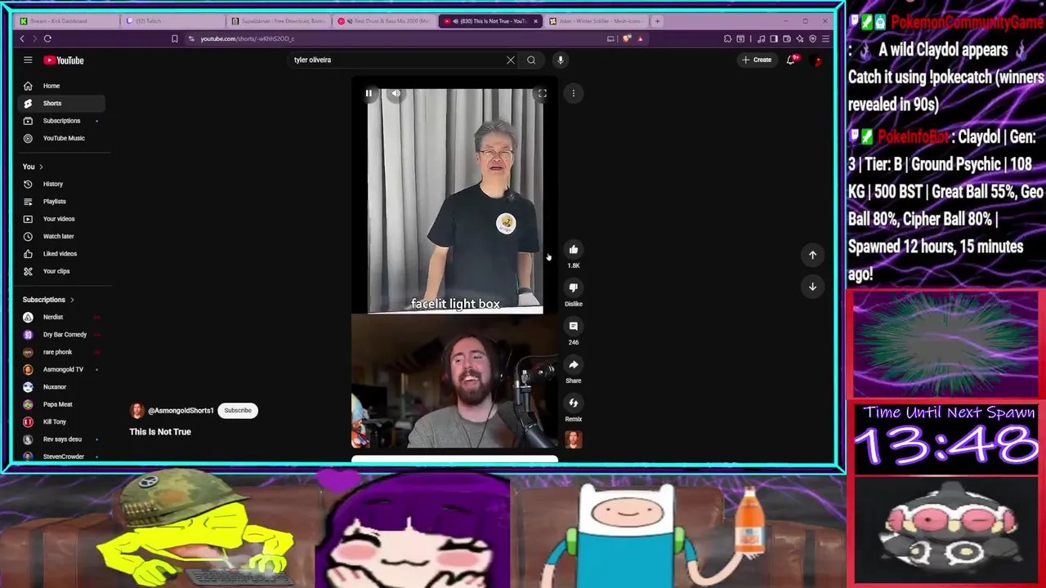Dislike the Short video
Viewport: 1046px width, 588px height.
pyautogui.click(x=574, y=288)
